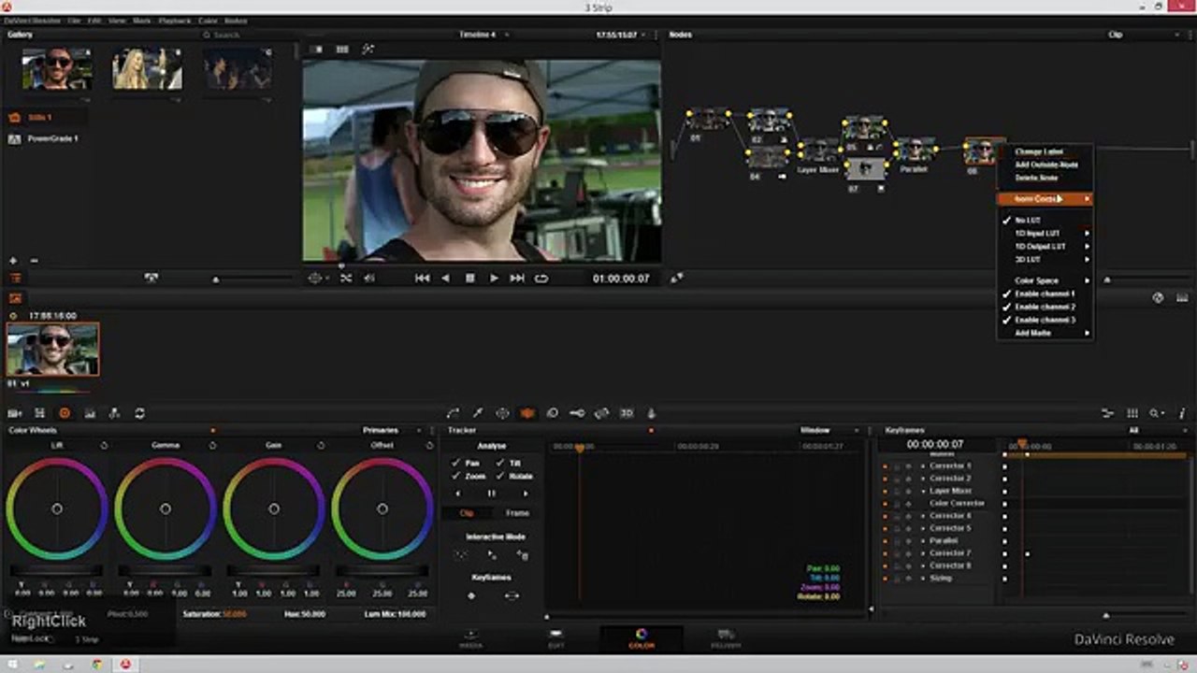Add a tracker keyframe with diamond icon
This screenshot has height=673, width=1197.
click(471, 595)
